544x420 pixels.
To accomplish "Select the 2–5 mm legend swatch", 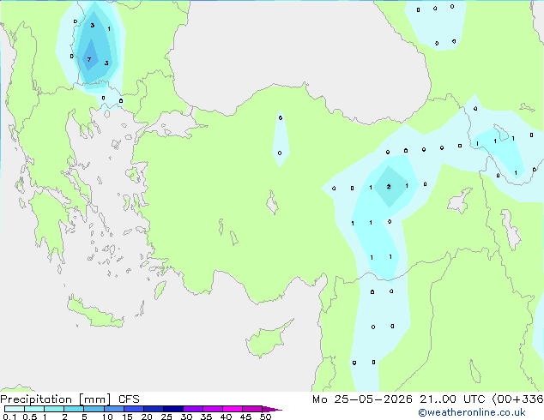I will [x=74, y=409].
